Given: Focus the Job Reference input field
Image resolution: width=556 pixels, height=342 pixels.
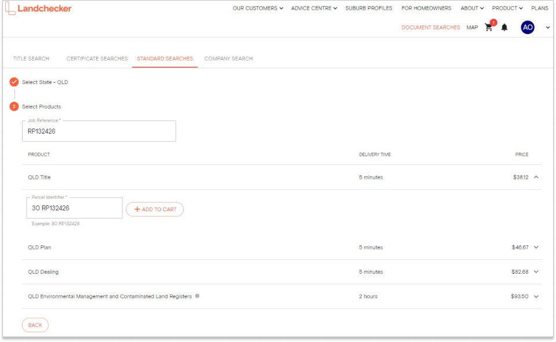Looking at the screenshot, I should 99,131.
